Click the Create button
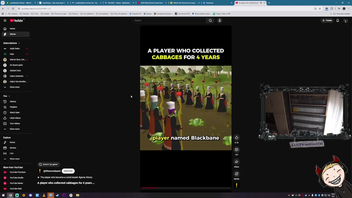 [327, 20]
